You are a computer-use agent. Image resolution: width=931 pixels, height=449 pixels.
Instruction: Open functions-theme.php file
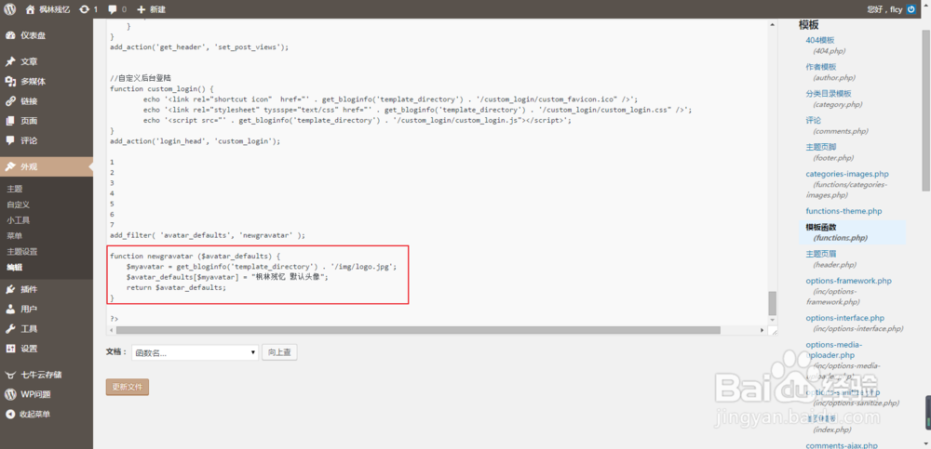[843, 211]
